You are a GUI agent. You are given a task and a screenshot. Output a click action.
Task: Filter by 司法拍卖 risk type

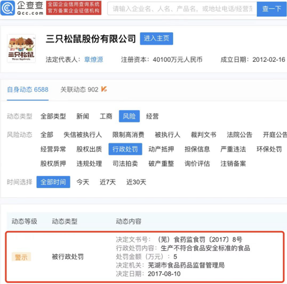click(125, 164)
